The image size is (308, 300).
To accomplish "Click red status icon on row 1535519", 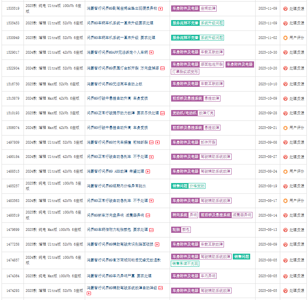I will click(285, 8).
